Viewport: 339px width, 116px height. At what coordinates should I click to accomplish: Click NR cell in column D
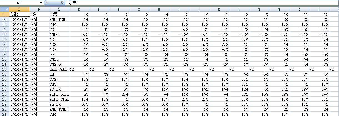click(79, 69)
